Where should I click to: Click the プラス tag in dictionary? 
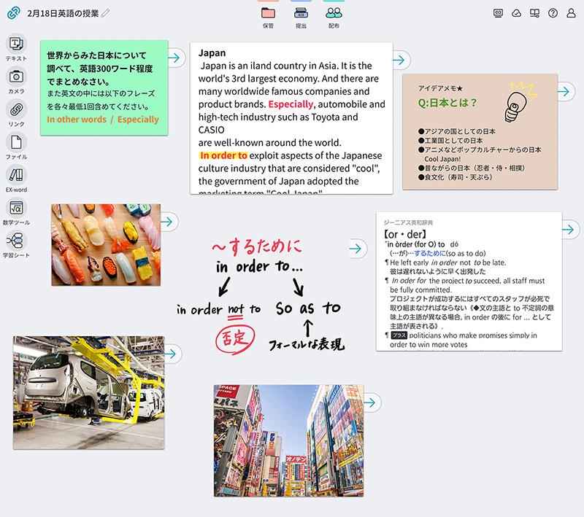(399, 335)
